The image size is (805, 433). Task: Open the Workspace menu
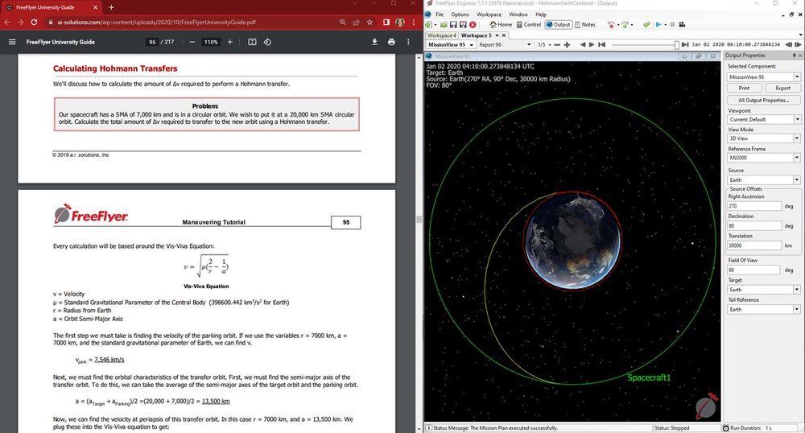tap(489, 14)
